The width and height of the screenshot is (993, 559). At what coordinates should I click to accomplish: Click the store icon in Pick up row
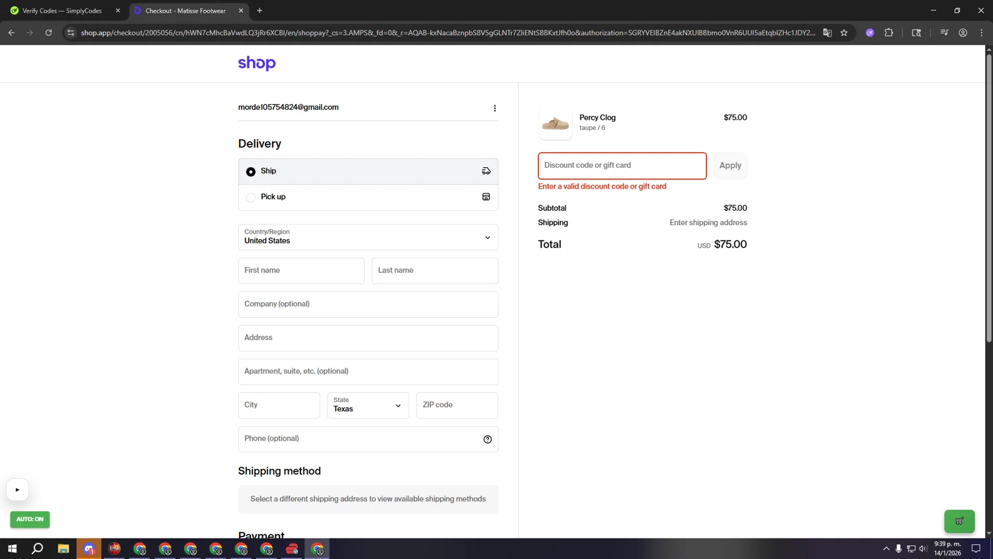486,197
